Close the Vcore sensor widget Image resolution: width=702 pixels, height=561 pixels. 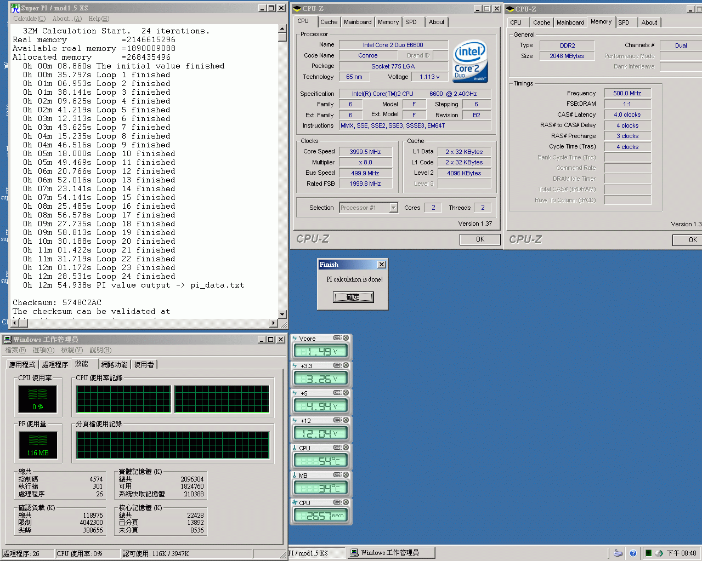point(346,338)
